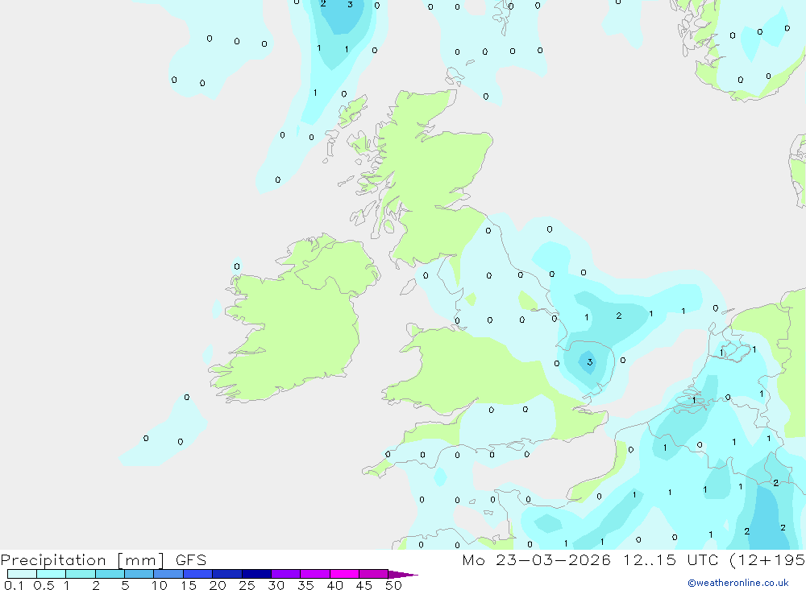Click the over-50 arrow tip of legend

pos(402,575)
